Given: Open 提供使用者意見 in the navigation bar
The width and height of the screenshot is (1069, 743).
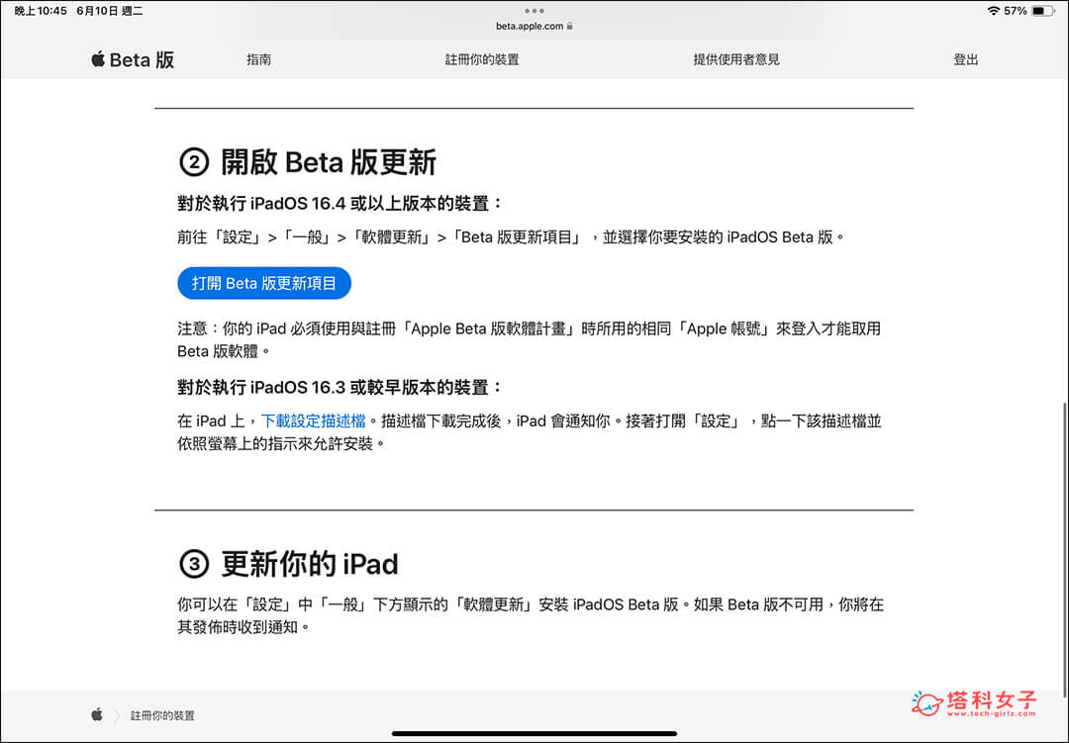Looking at the screenshot, I should coord(736,59).
